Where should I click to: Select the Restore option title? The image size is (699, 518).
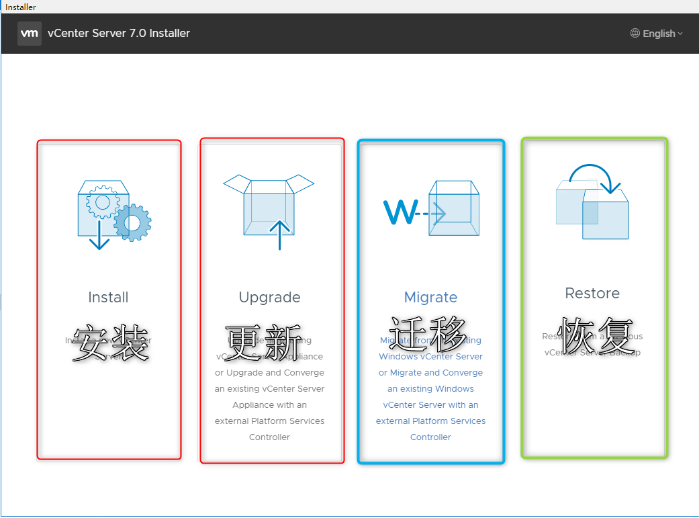(592, 293)
